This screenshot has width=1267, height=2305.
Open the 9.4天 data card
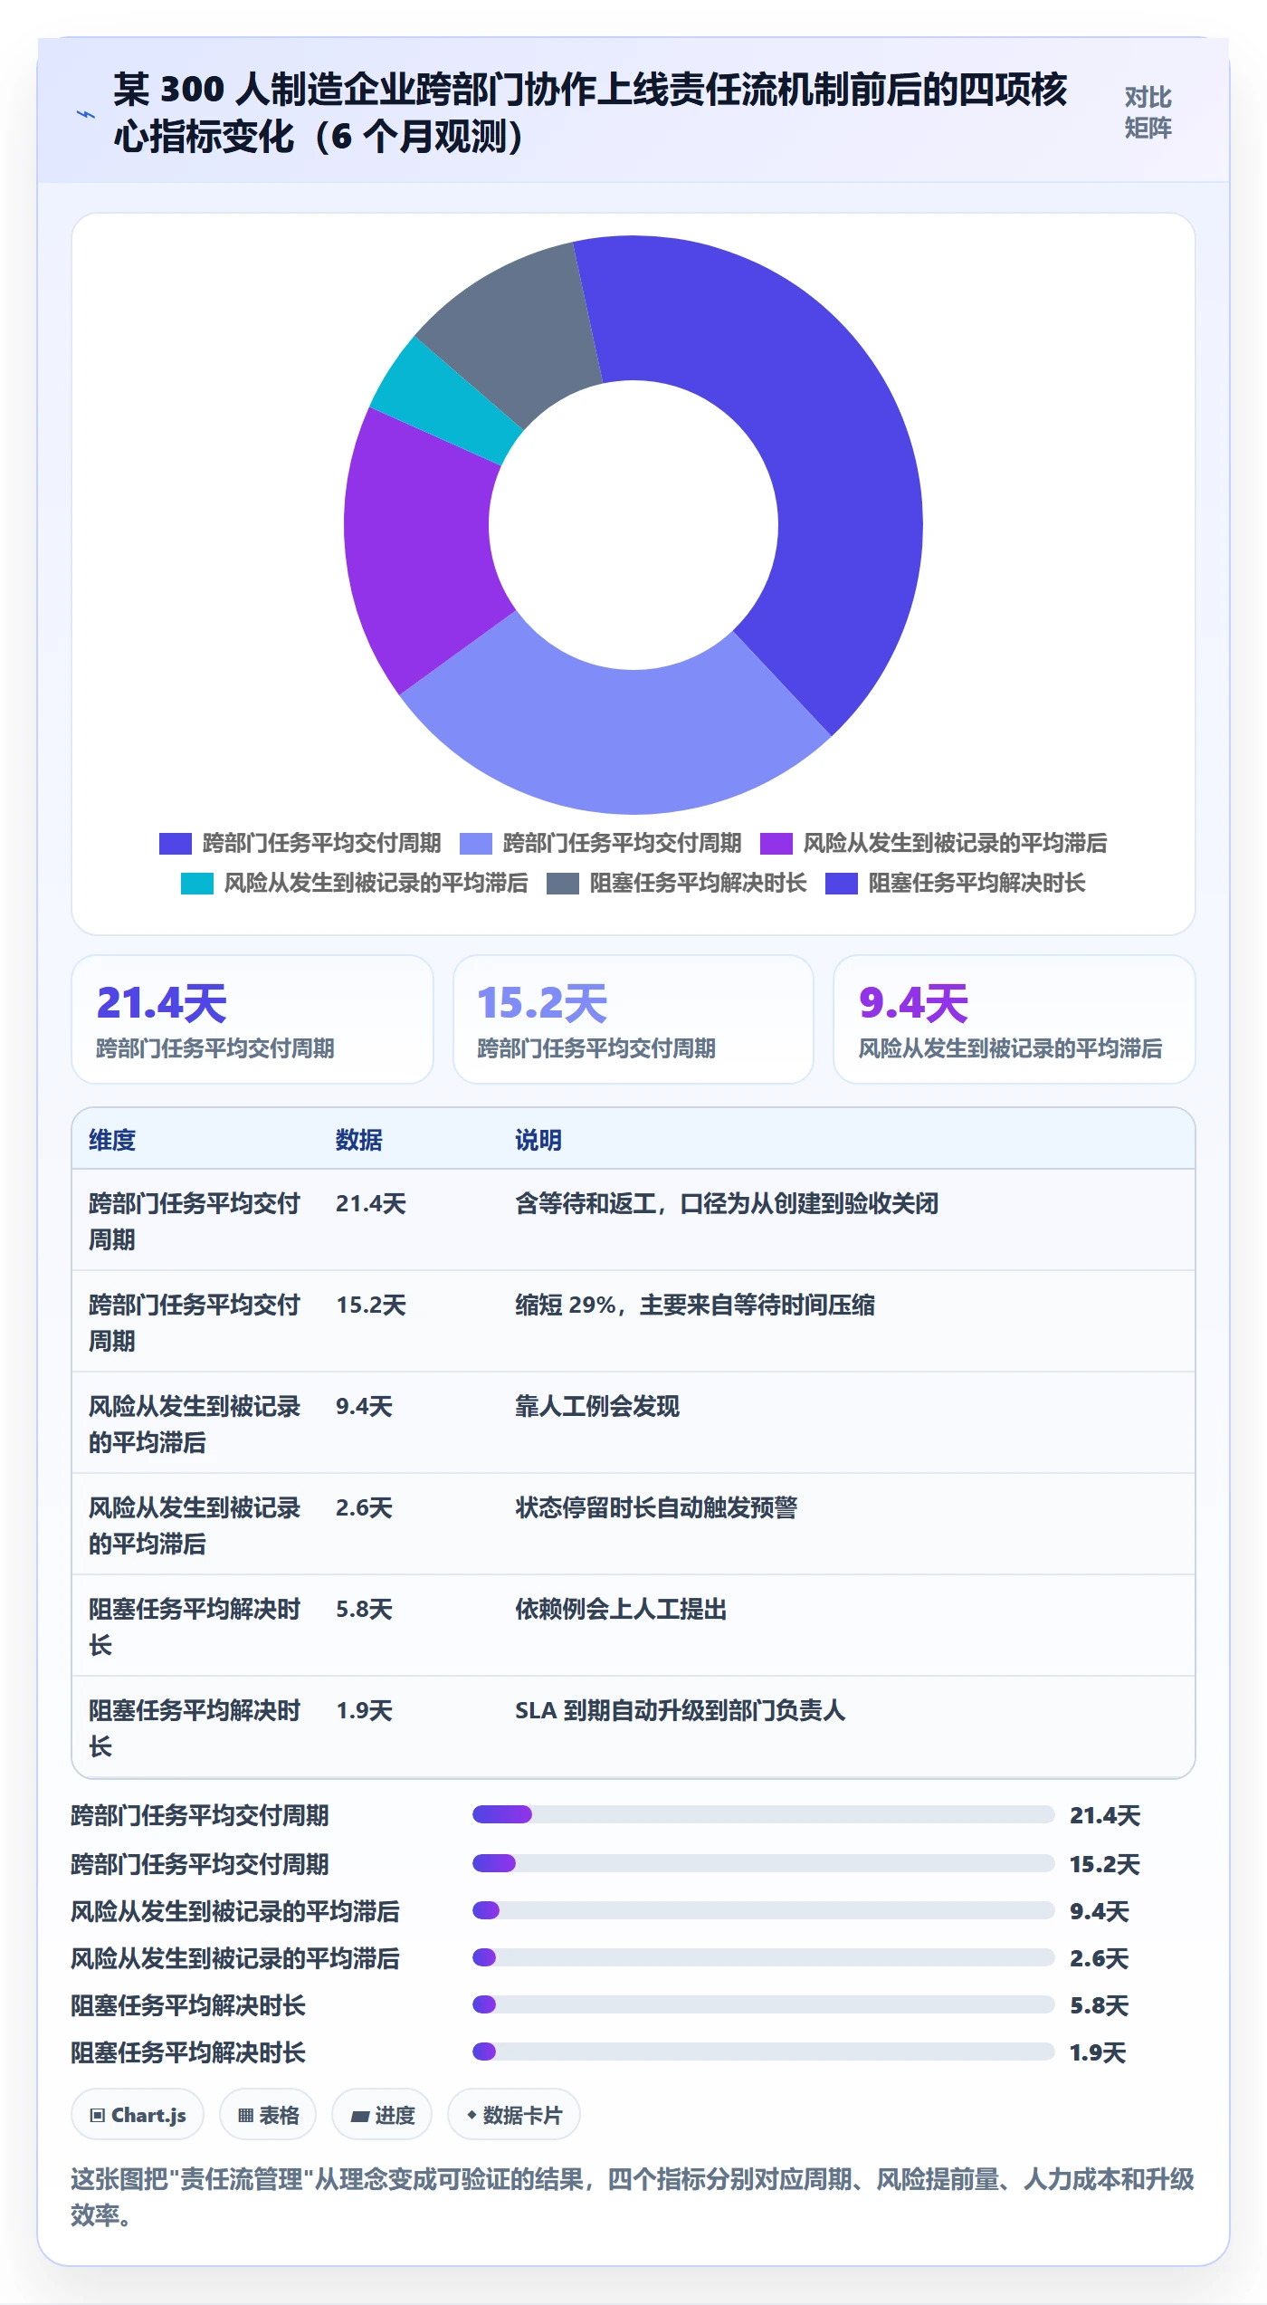click(1015, 1019)
